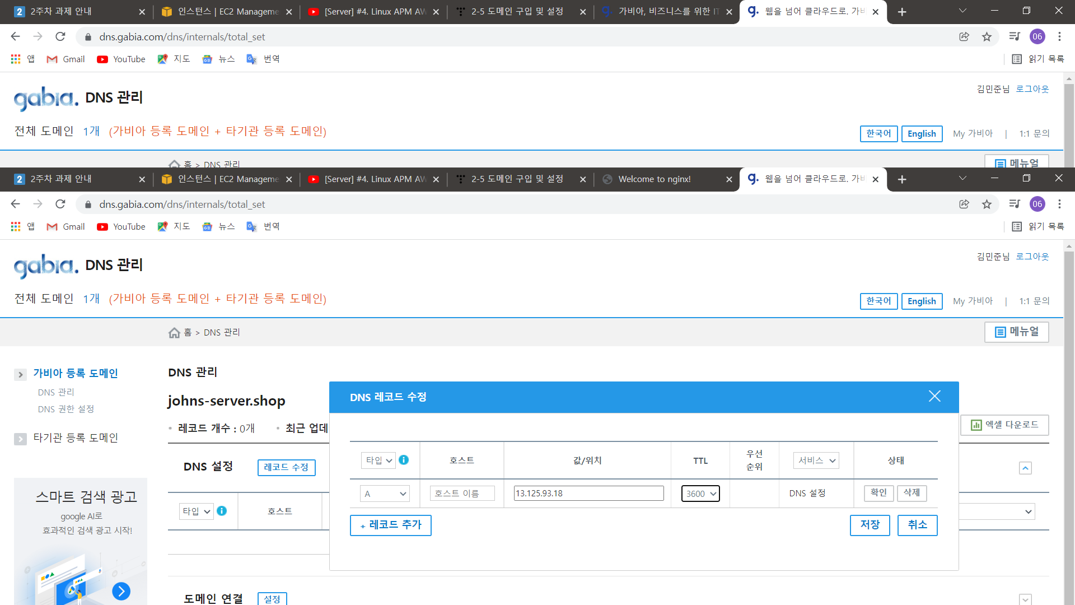Open DNS permission settings menu item
The width and height of the screenshot is (1075, 605).
pos(66,409)
